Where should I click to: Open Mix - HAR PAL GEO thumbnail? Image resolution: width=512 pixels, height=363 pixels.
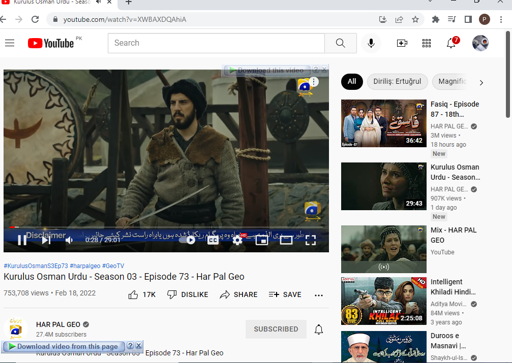click(384, 249)
